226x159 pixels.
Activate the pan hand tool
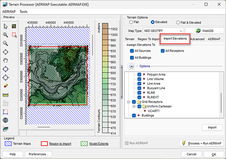coord(6,60)
